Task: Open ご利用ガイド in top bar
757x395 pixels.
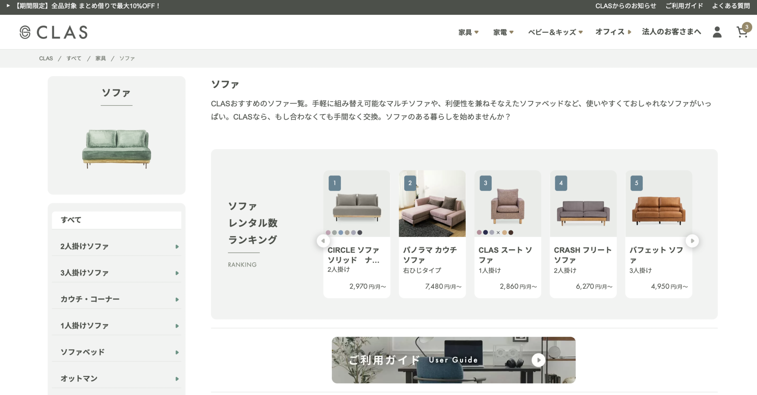Action: pyautogui.click(x=684, y=6)
